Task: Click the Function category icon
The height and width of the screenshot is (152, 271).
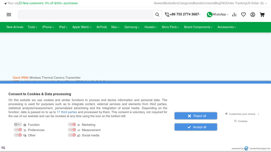Action: pos(25,125)
